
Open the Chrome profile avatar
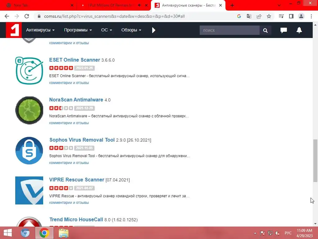301,16
